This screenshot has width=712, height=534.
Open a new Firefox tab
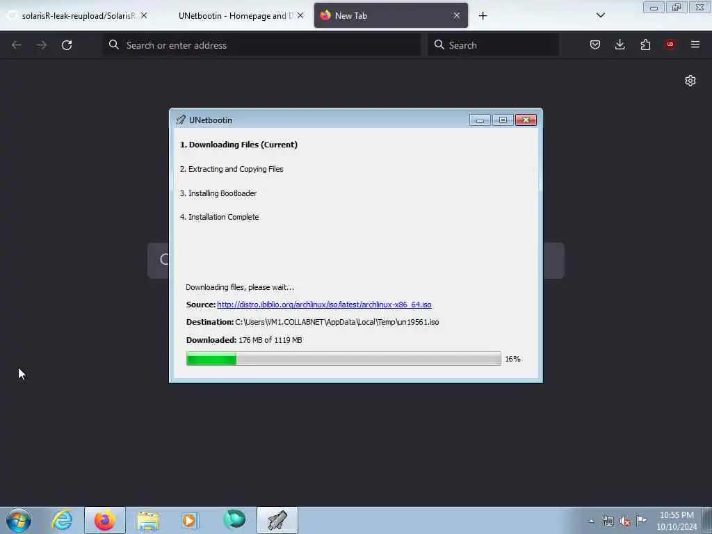coord(483,16)
